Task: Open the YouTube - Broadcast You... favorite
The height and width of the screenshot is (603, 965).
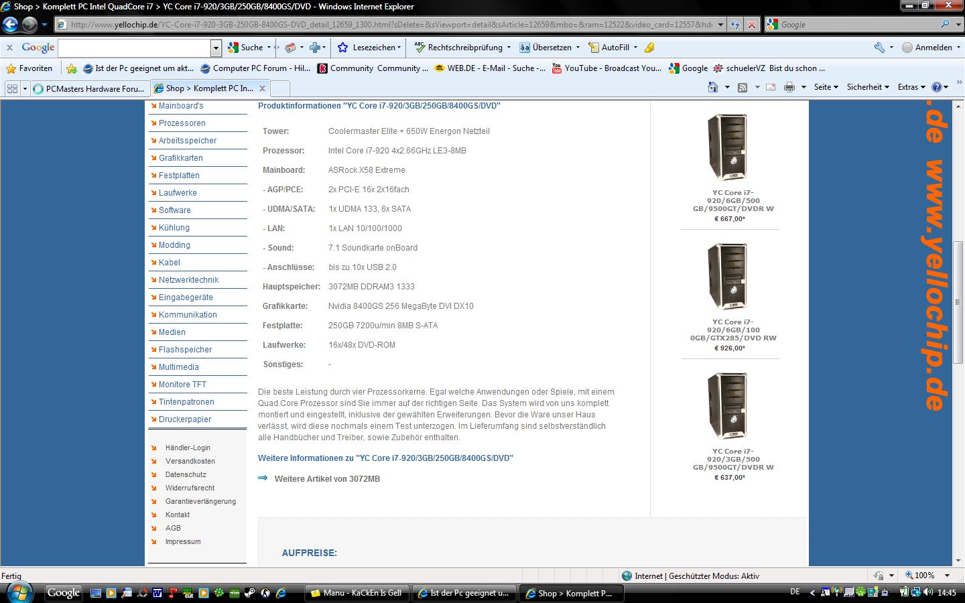Action: click(606, 68)
